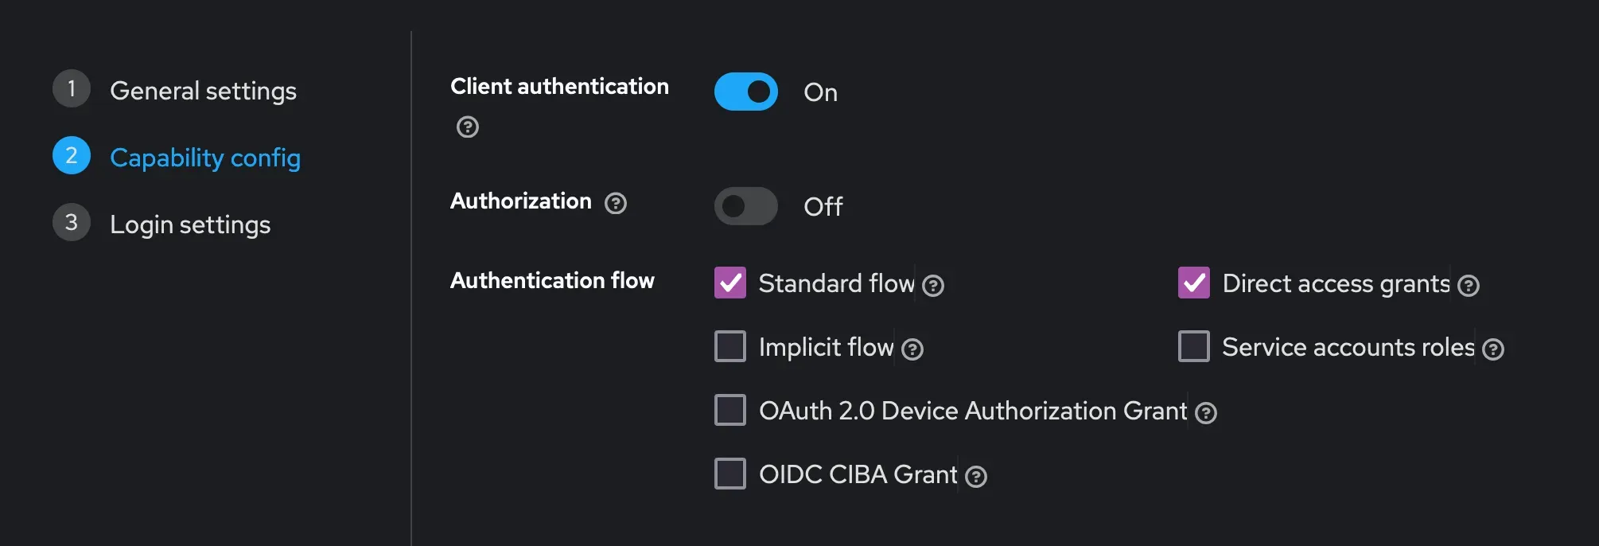Open help icon next to Authorization
This screenshot has height=546, width=1599.
tap(616, 203)
